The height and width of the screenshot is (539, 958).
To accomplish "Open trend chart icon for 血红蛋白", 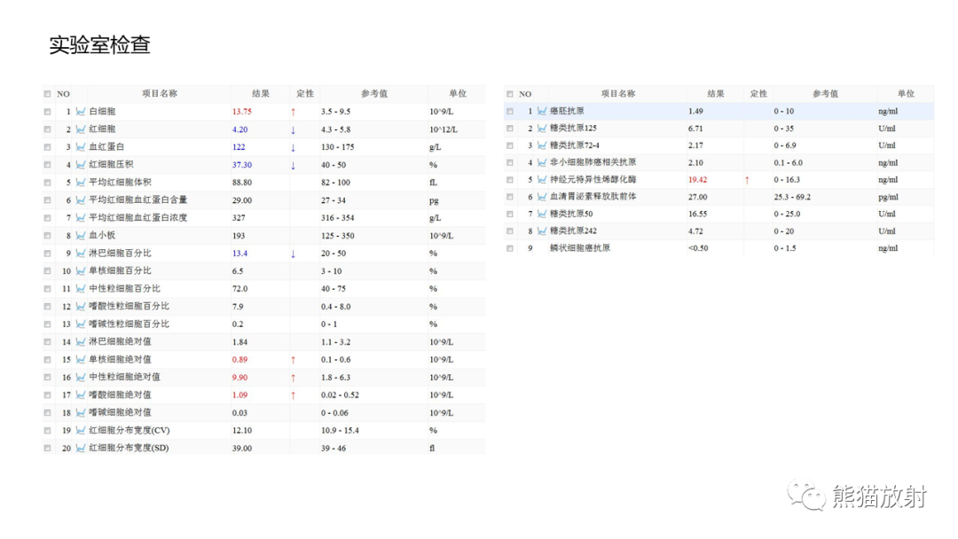I will click(80, 147).
